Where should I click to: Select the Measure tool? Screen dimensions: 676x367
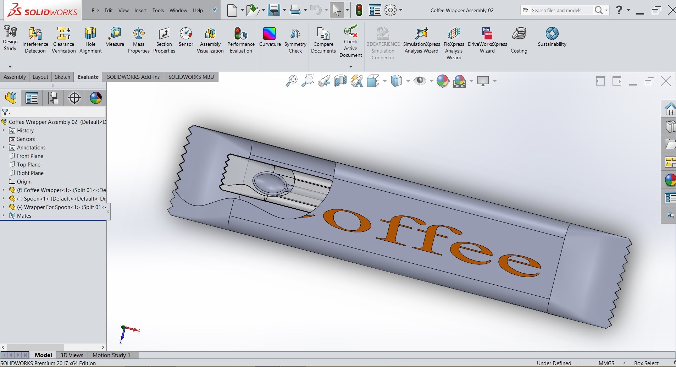(x=115, y=37)
